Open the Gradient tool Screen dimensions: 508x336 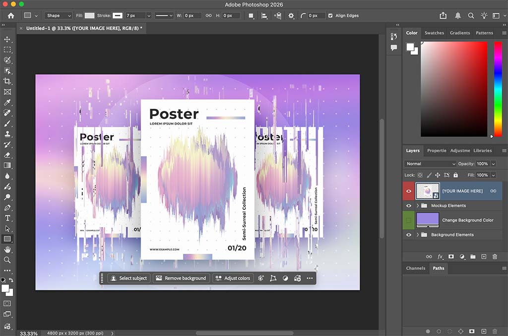click(x=7, y=165)
